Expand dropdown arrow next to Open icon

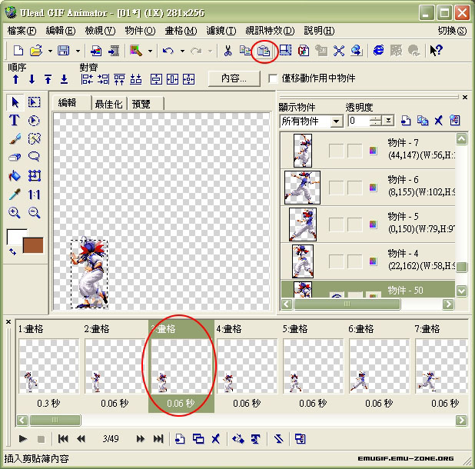click(x=50, y=51)
